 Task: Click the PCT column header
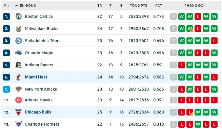[158, 6]
